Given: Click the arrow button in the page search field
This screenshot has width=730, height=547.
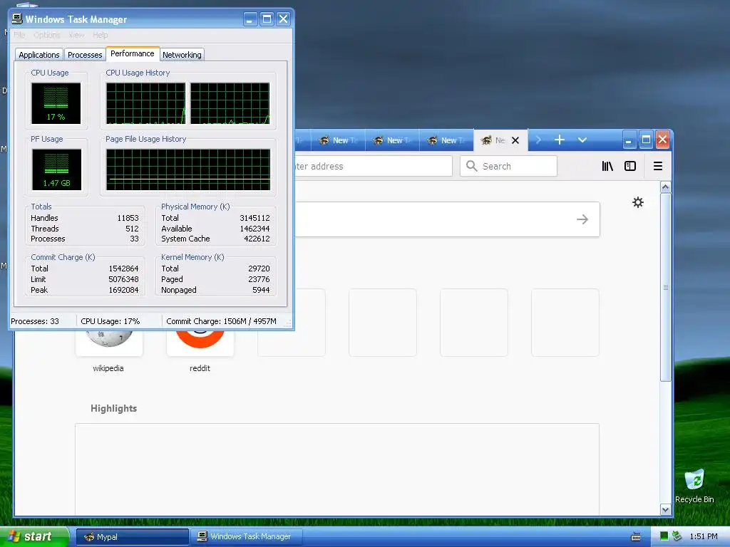Looking at the screenshot, I should (x=582, y=219).
